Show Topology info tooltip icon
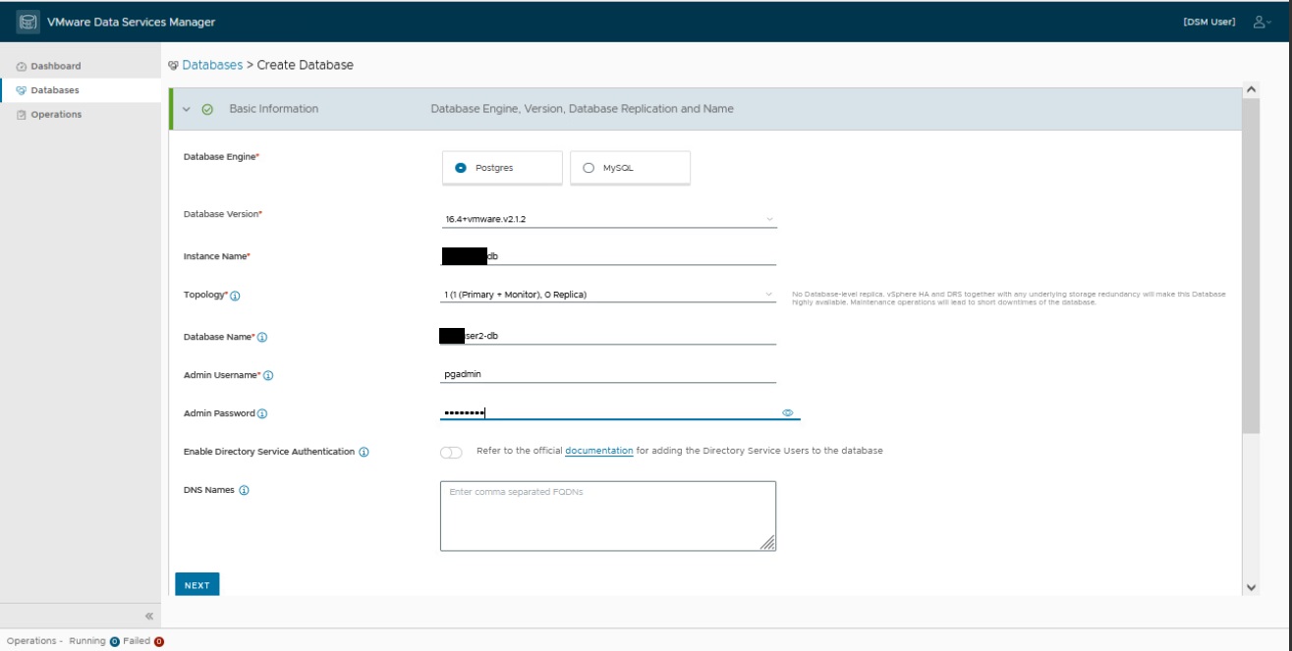The height and width of the screenshot is (651, 1292). click(236, 296)
